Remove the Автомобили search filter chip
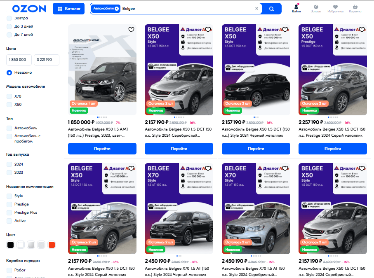374x278 pixels. click(117, 9)
